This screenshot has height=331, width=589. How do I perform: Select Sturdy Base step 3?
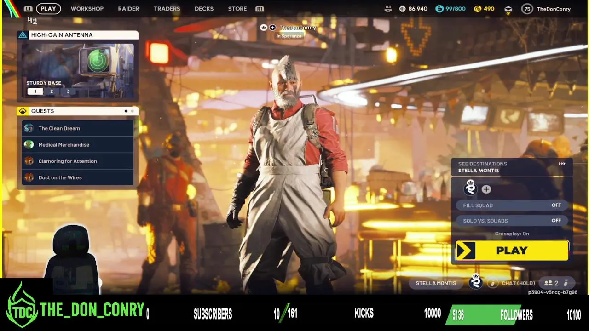coord(68,91)
